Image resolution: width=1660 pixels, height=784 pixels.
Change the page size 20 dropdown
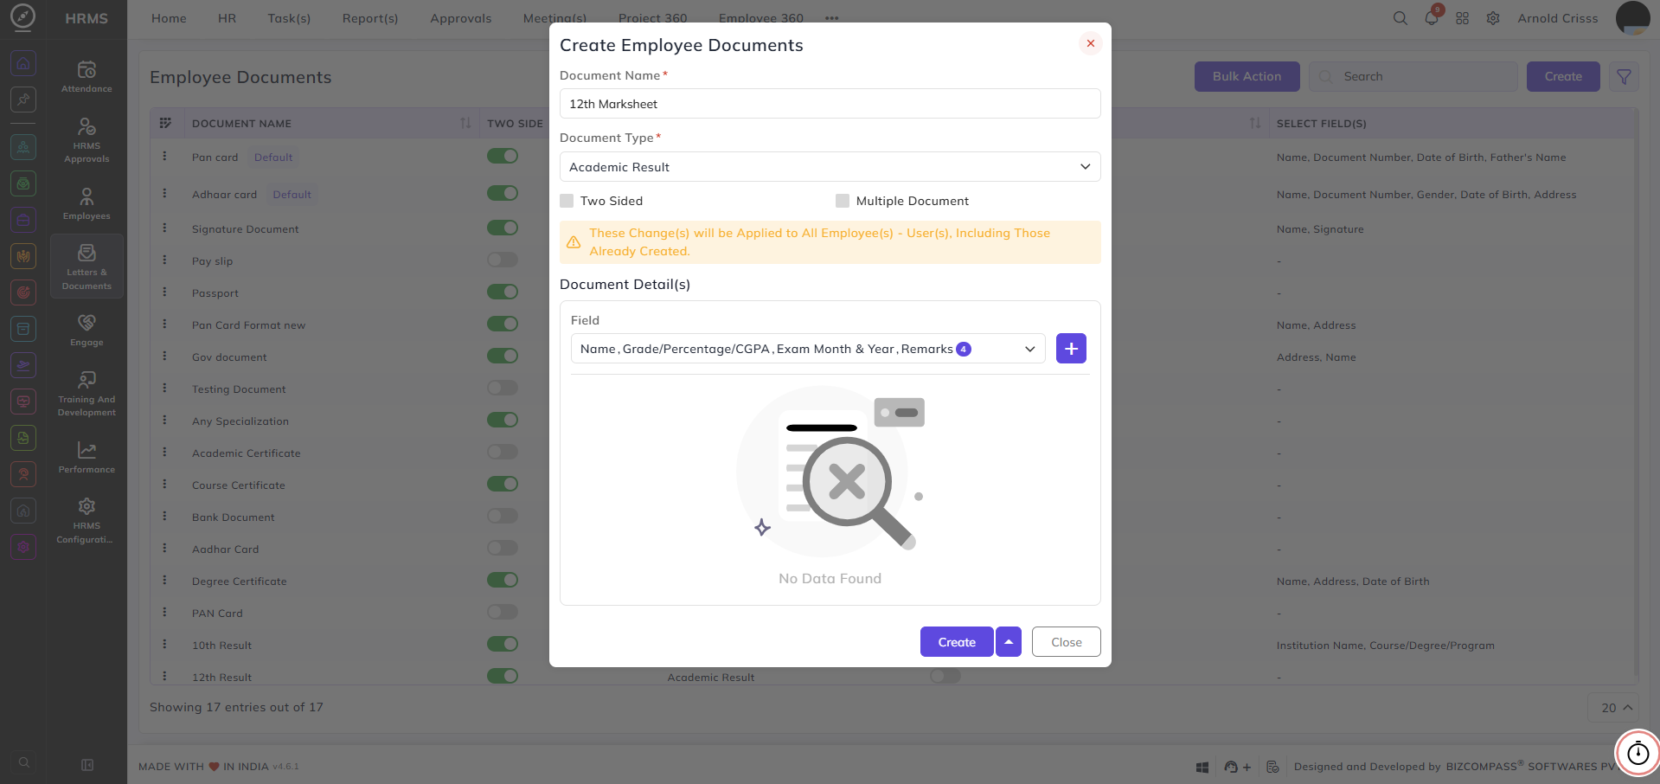[1615, 708]
